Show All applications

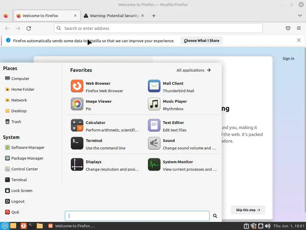pos(194,70)
